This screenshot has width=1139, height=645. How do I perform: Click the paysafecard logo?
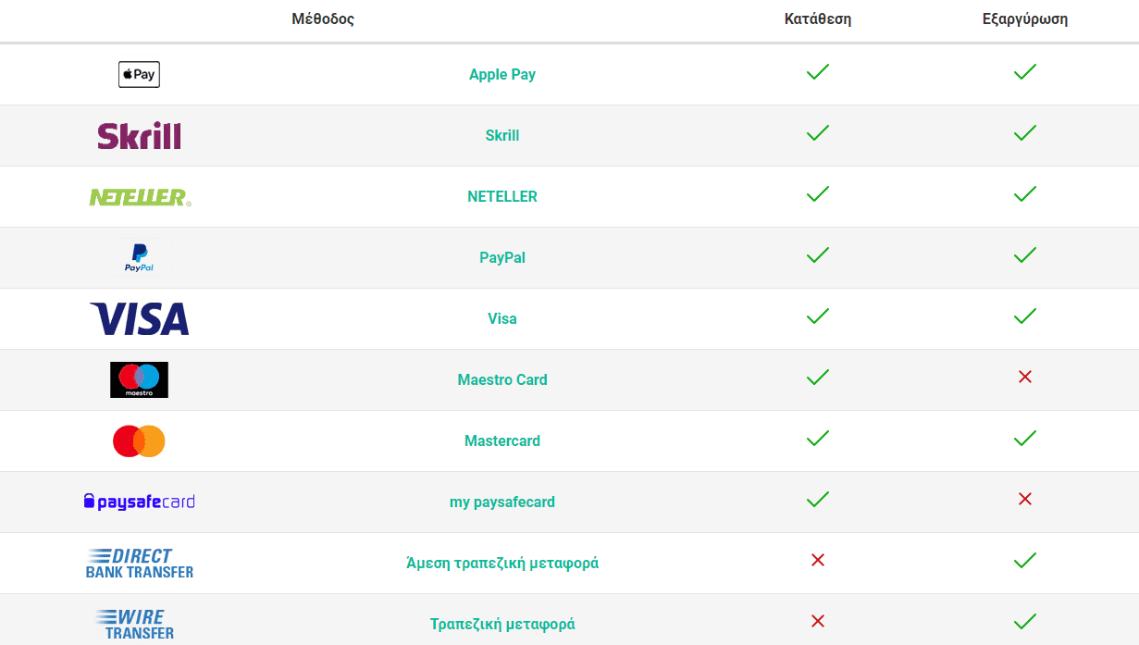[x=139, y=502]
